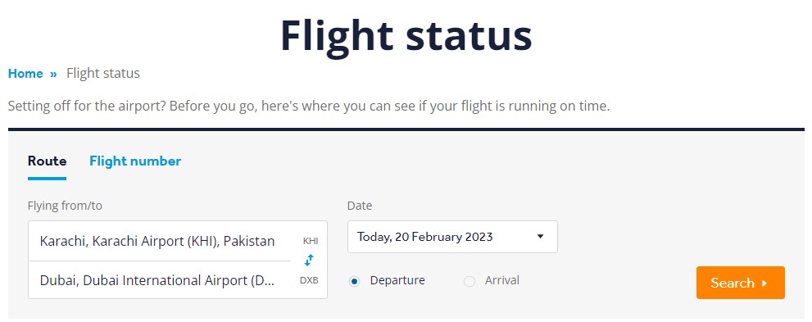Click the arrow icon in Search button
812x322 pixels.
(764, 283)
